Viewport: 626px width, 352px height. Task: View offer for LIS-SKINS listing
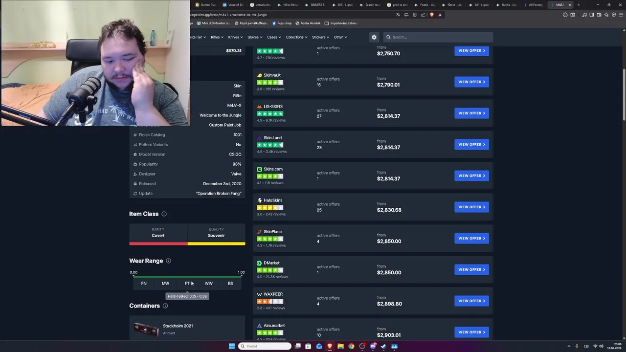471,113
